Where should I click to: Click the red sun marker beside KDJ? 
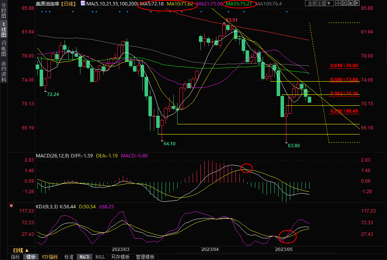click(11, 206)
